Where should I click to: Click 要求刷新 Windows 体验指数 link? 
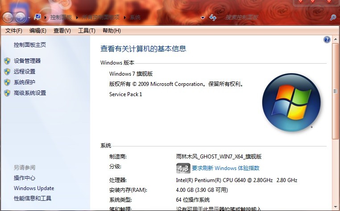[225, 168]
